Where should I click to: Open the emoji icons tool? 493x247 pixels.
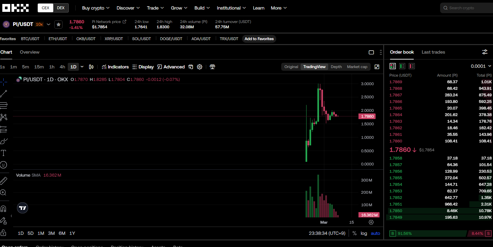click(x=4, y=165)
